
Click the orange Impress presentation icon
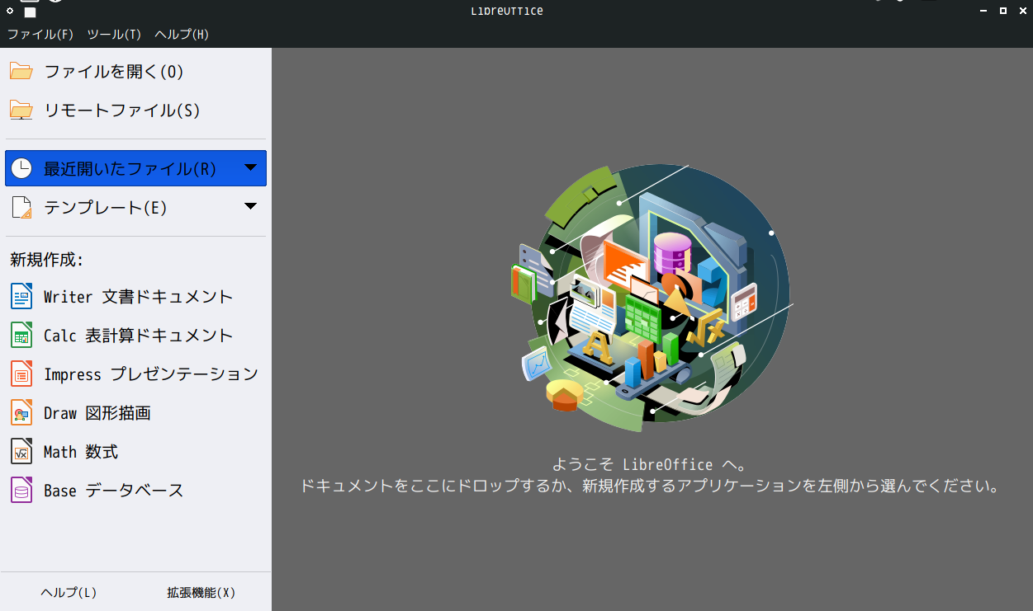21,374
